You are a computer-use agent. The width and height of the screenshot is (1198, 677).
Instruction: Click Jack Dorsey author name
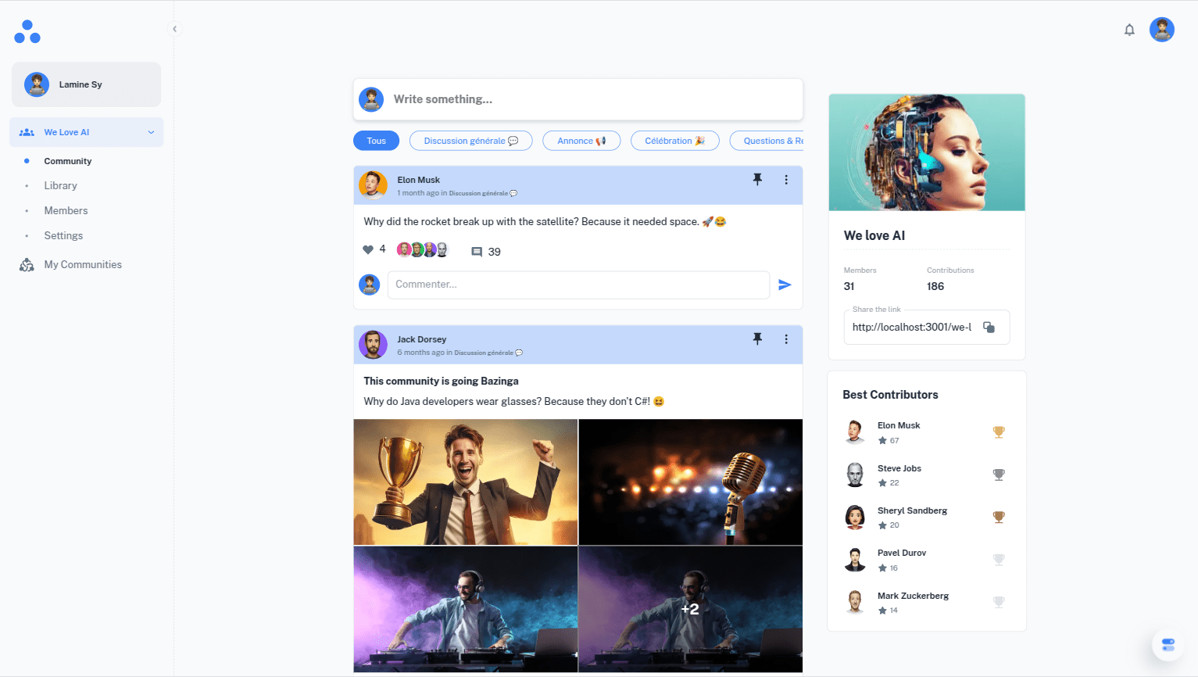(421, 339)
